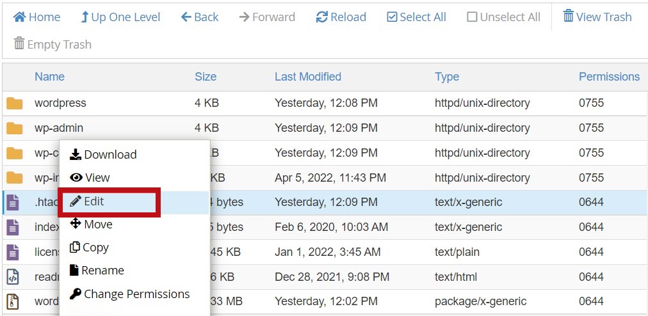Click the Home toolbar button
648x316 pixels.
(x=36, y=17)
